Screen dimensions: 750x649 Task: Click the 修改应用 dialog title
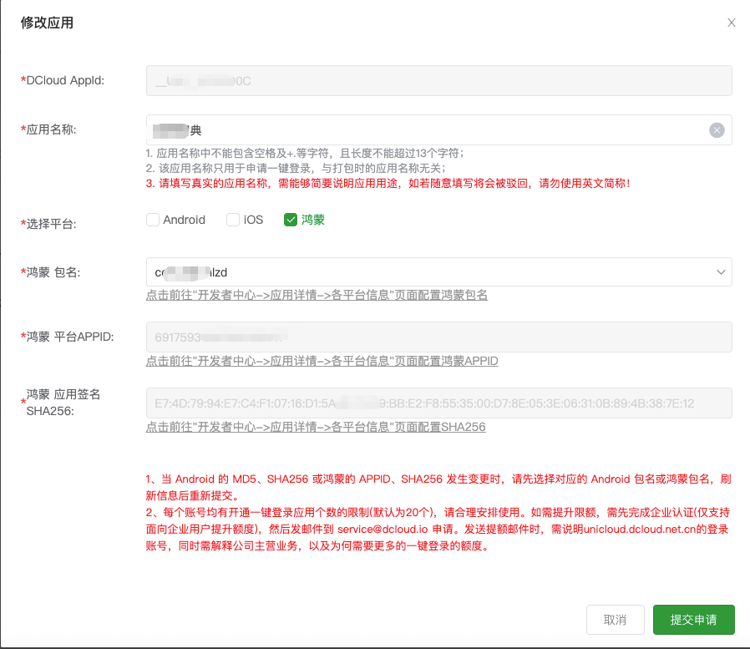click(x=47, y=23)
